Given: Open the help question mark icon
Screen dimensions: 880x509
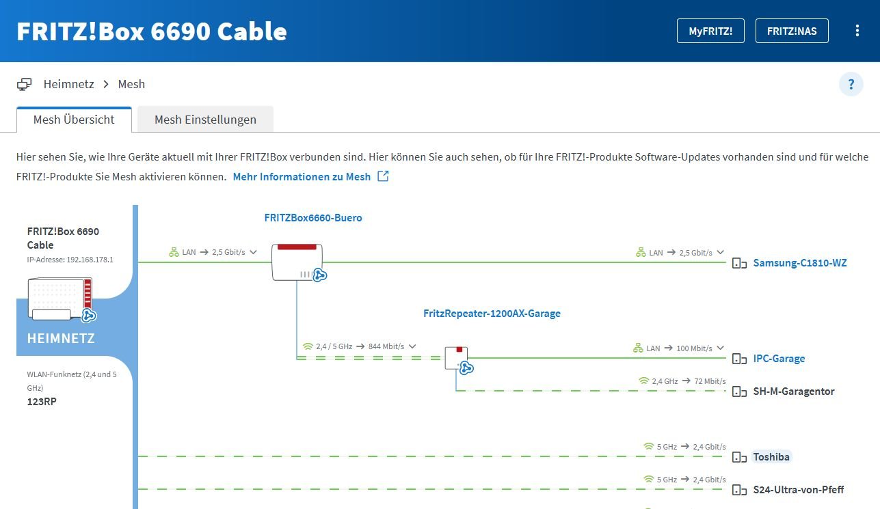Looking at the screenshot, I should pos(851,84).
